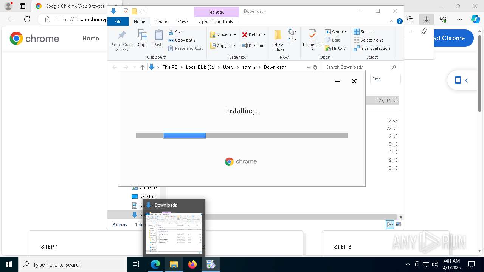Create a New folder

click(278, 41)
